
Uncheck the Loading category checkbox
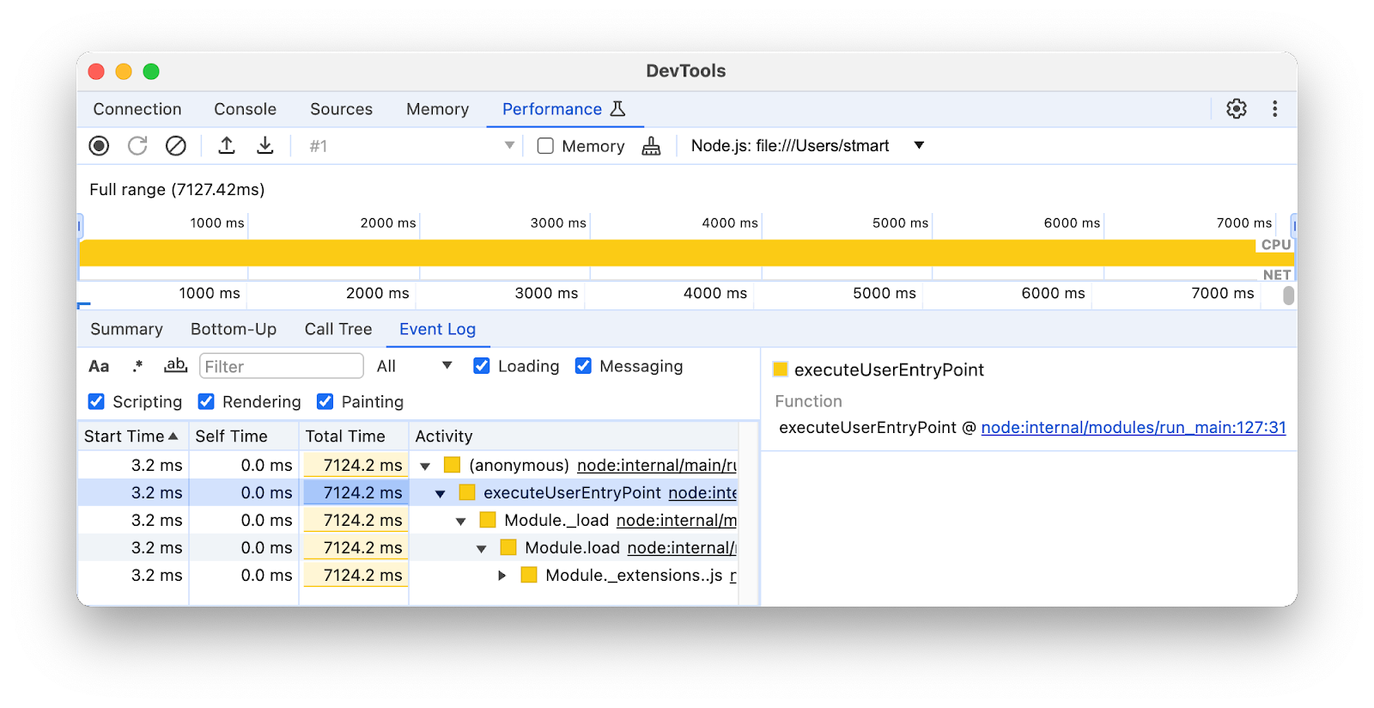[x=482, y=366]
